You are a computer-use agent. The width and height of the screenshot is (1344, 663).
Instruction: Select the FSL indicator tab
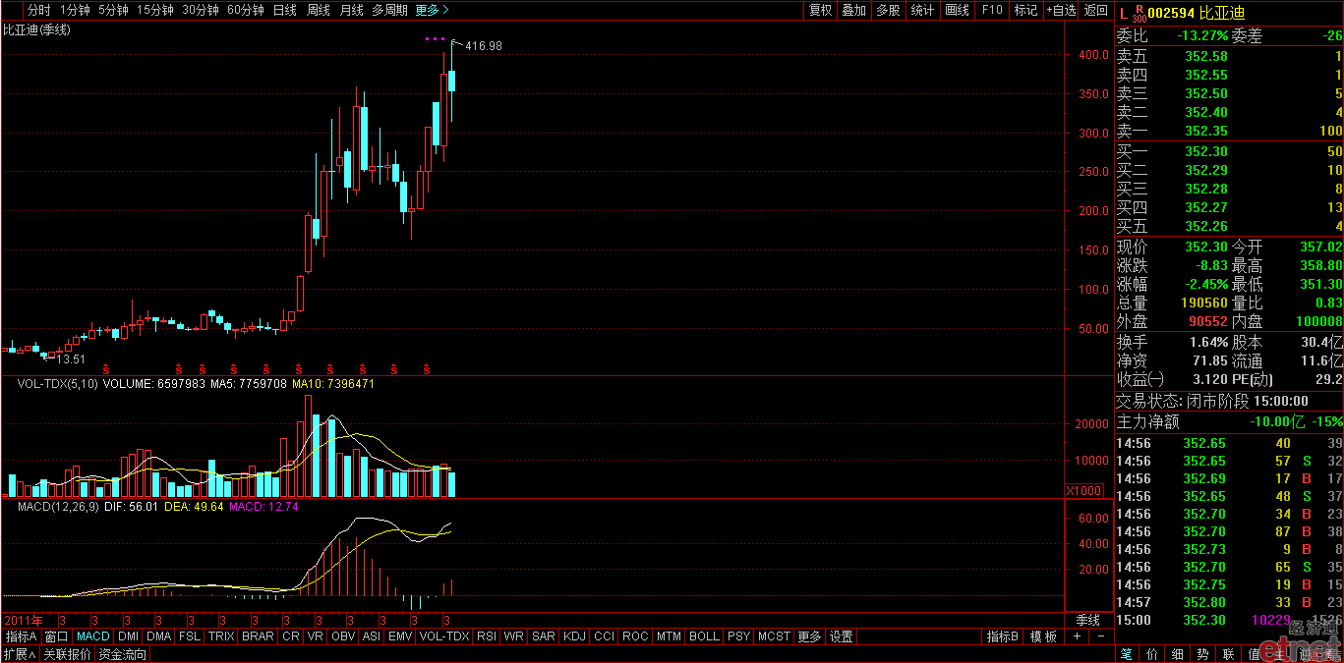click(189, 636)
